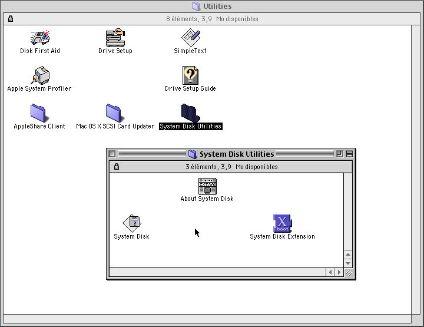This screenshot has height=327, width=424.
Task: Click the zoom box of System Disk Utilities window
Action: pos(340,154)
